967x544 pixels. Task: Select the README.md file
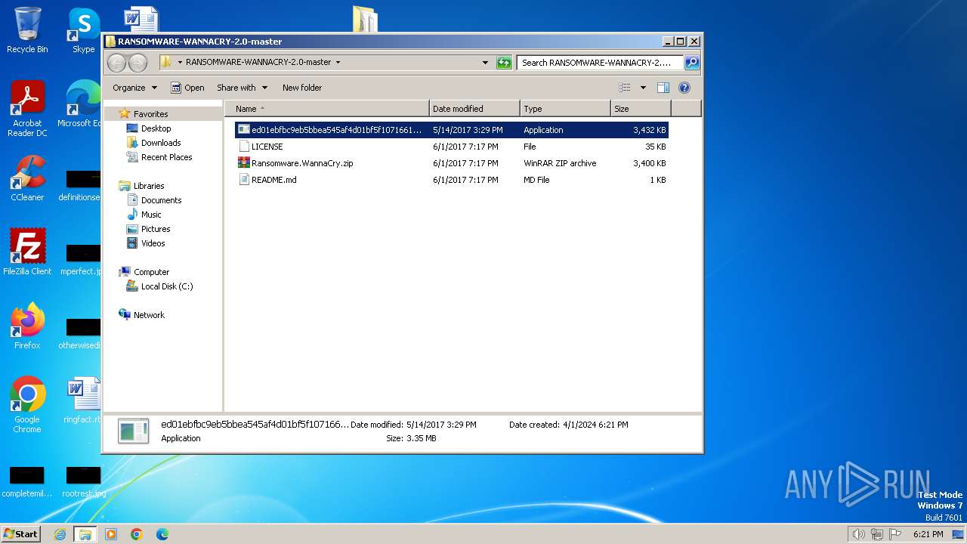pyautogui.click(x=452, y=180)
